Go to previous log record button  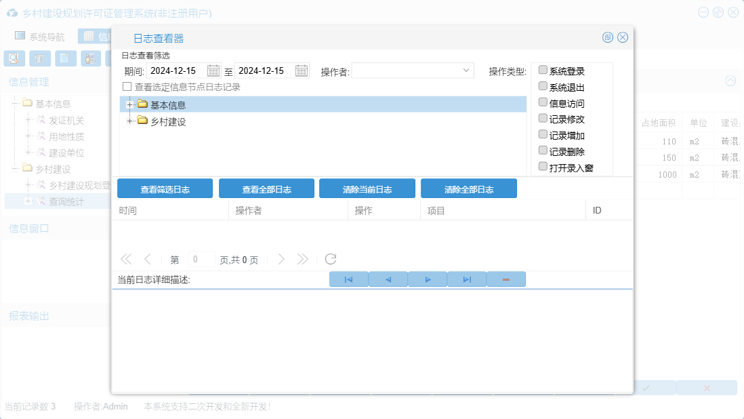(x=388, y=279)
